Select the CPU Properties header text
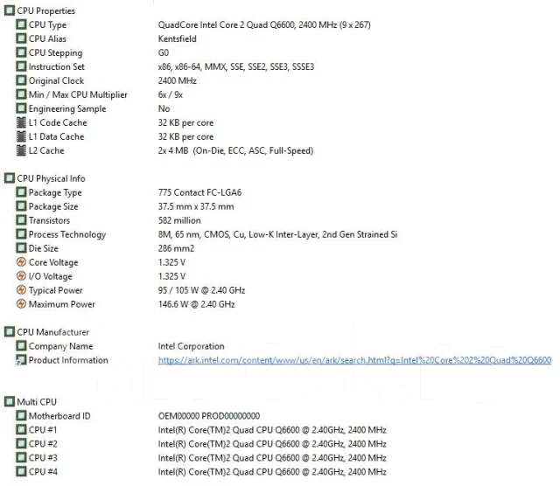 tap(46, 10)
